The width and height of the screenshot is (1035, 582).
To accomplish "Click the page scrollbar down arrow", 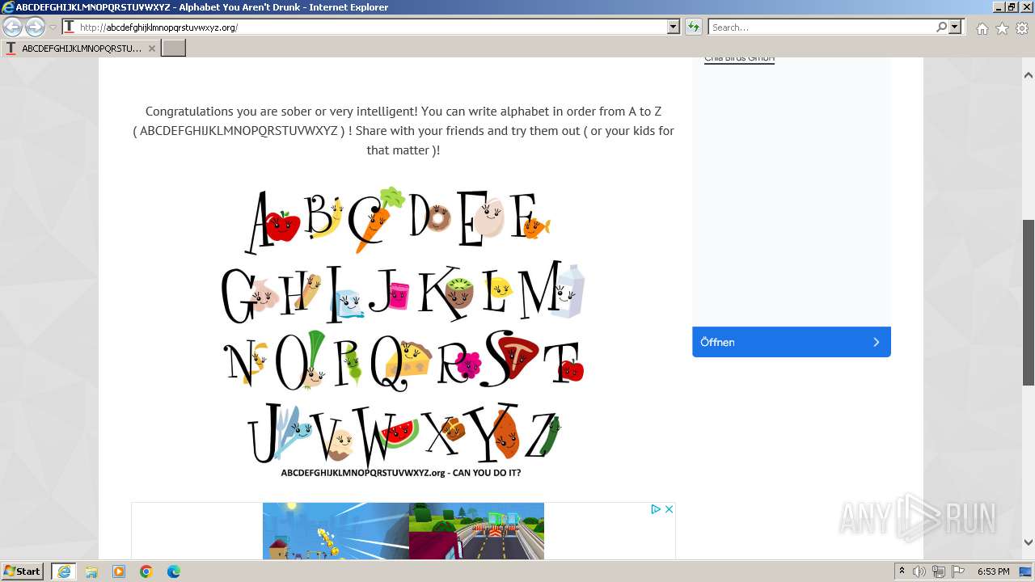I will (1029, 542).
